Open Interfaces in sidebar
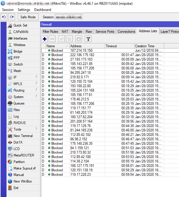This screenshot has height=197, width=179. point(23,38)
